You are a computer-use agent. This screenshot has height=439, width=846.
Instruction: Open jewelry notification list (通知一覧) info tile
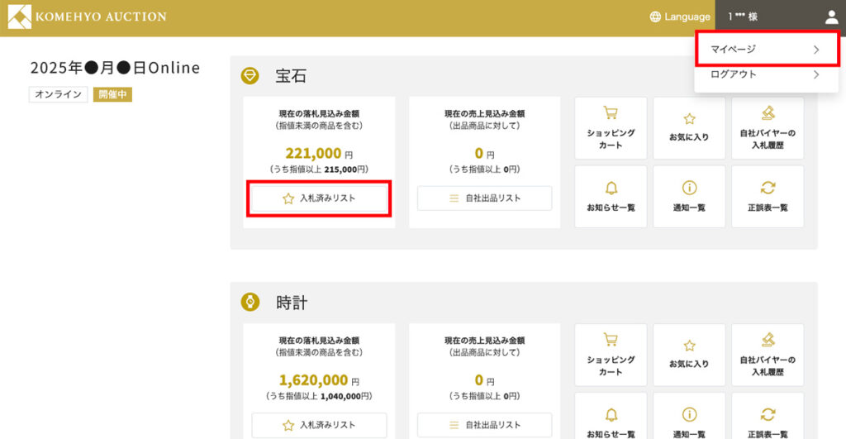pyautogui.click(x=689, y=196)
